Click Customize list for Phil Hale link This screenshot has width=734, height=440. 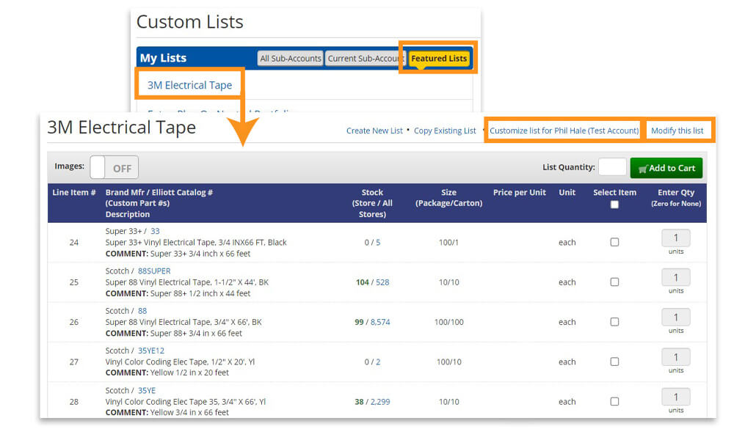[564, 131]
